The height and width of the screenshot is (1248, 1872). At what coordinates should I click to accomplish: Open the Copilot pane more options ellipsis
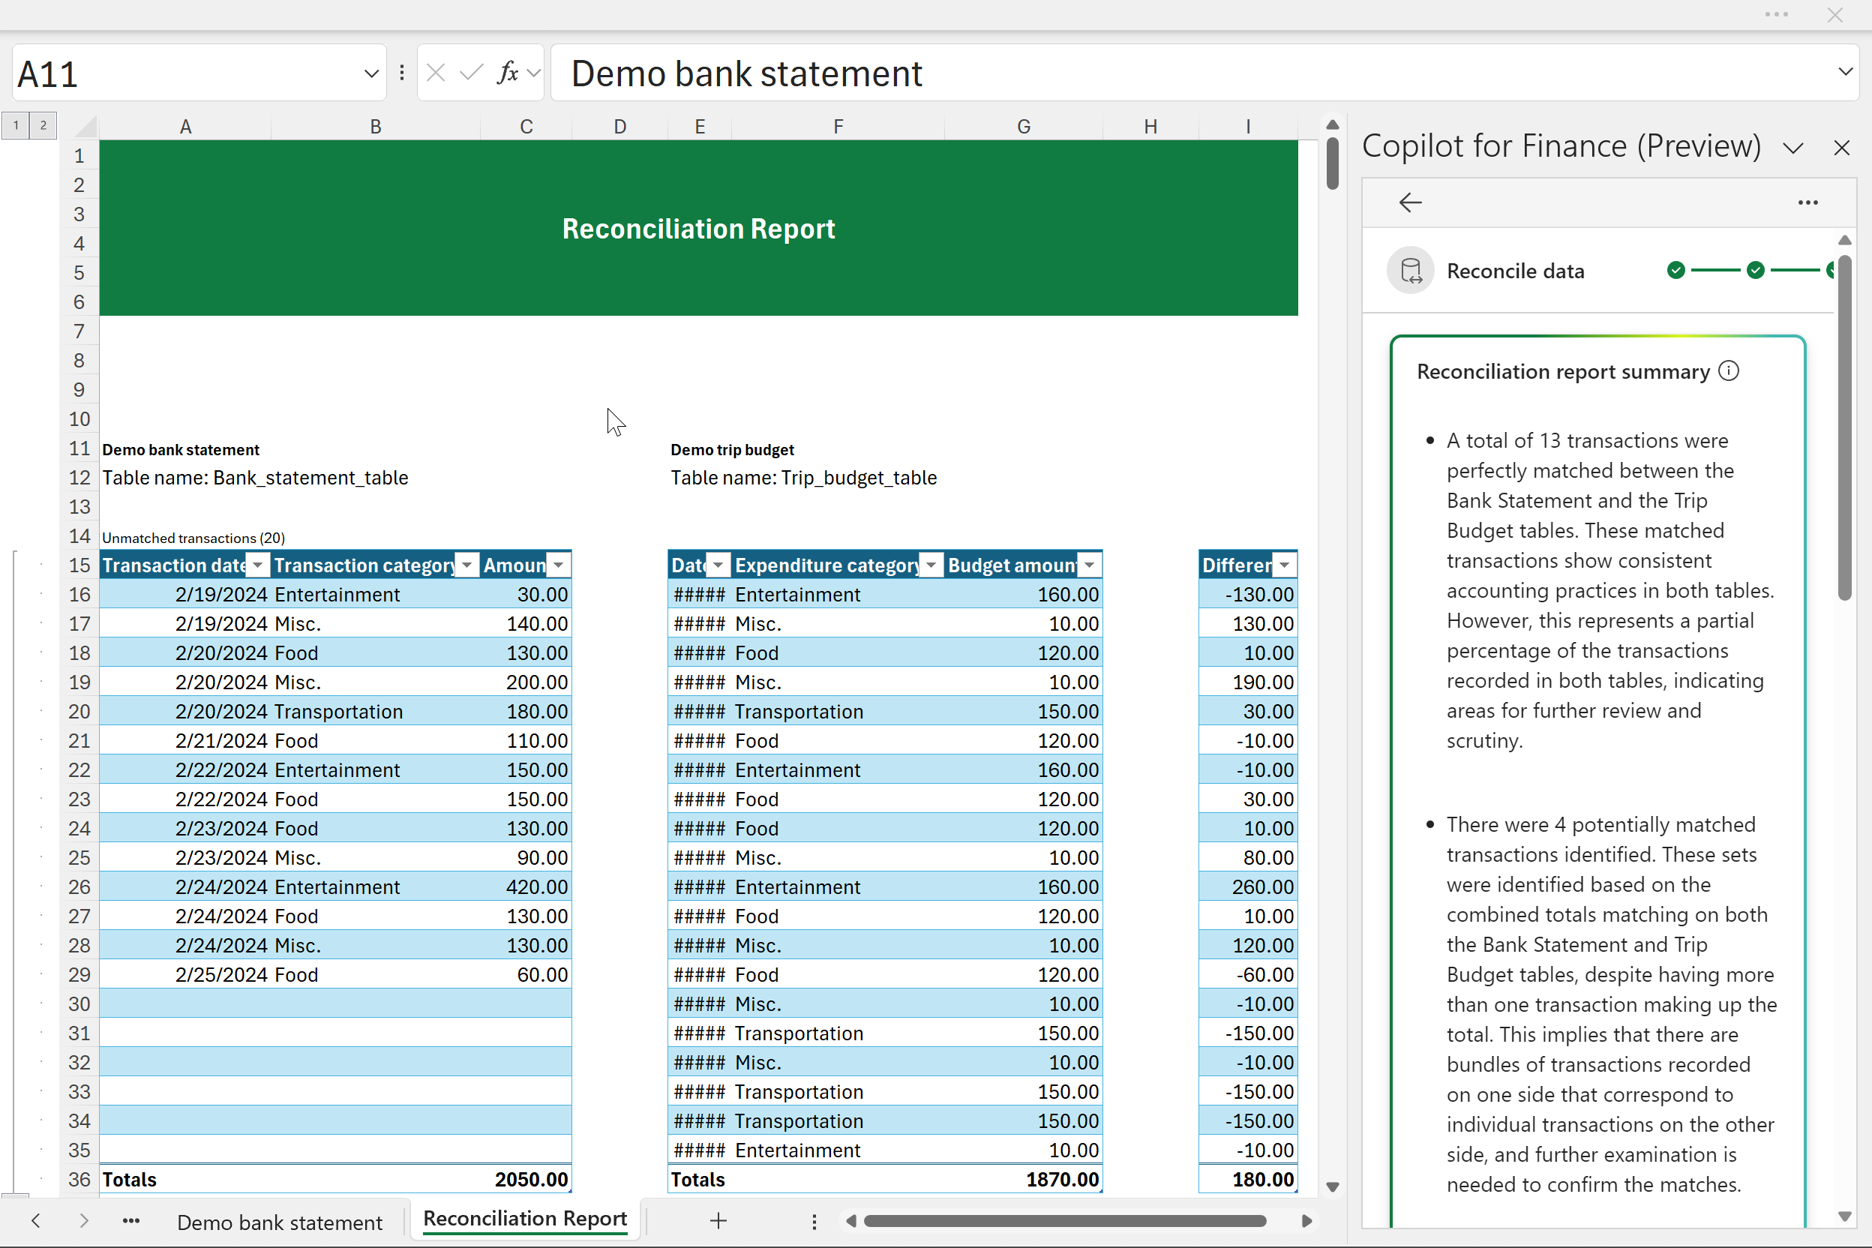click(1807, 202)
